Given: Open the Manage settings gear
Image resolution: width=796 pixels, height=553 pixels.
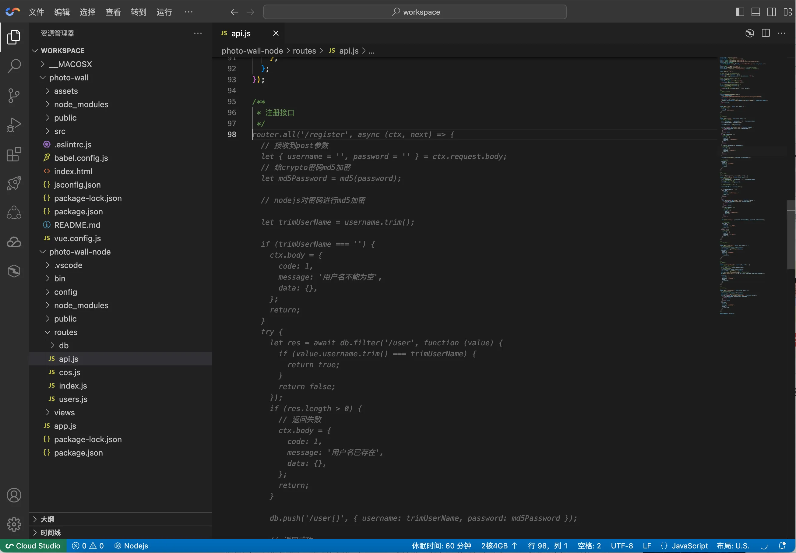Looking at the screenshot, I should coord(14,524).
